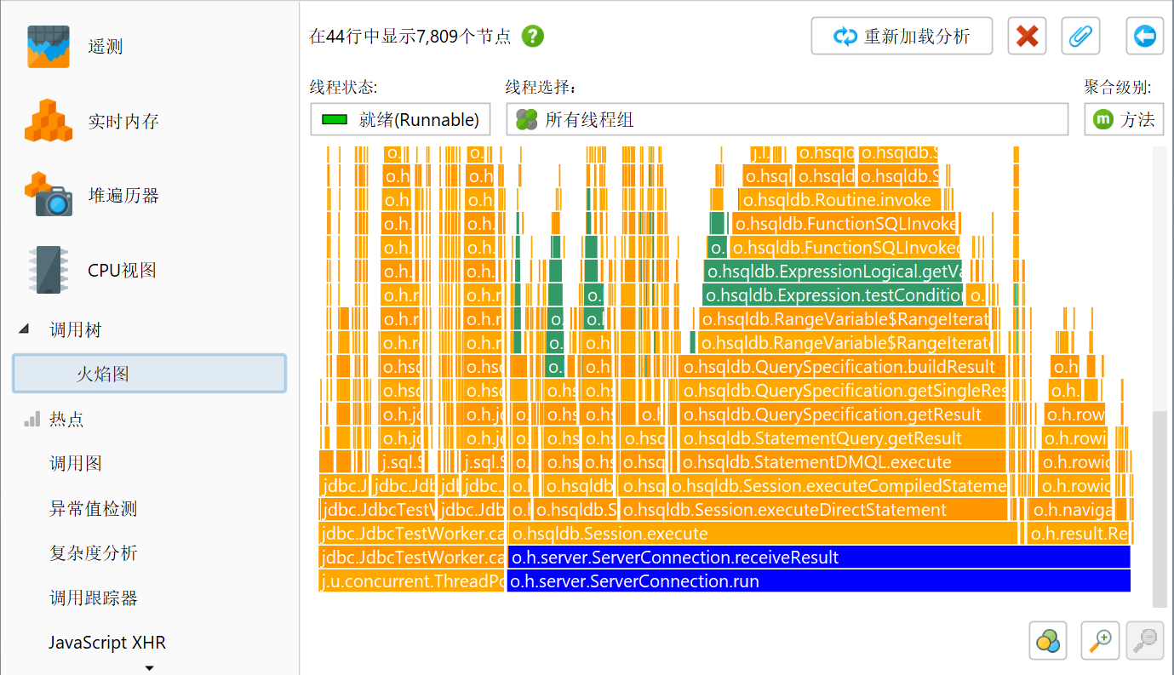Open the colorize circles icon button

tap(1049, 640)
